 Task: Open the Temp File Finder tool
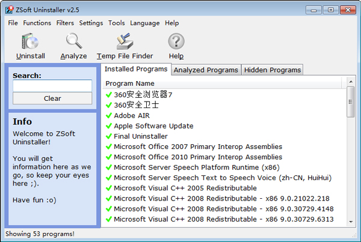pyautogui.click(x=125, y=46)
